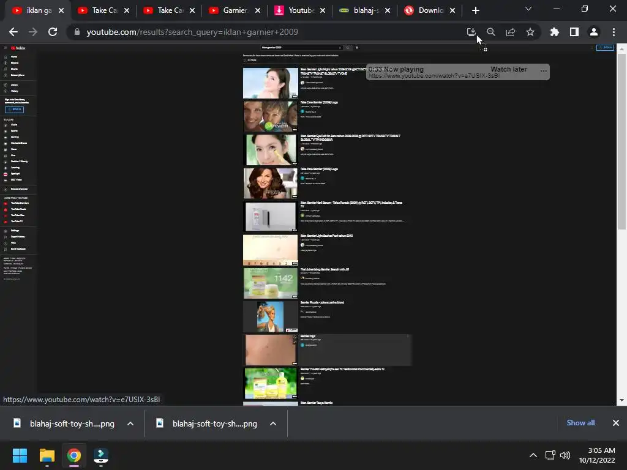Click Watch later on overlay
The height and width of the screenshot is (470, 627).
tap(509, 69)
